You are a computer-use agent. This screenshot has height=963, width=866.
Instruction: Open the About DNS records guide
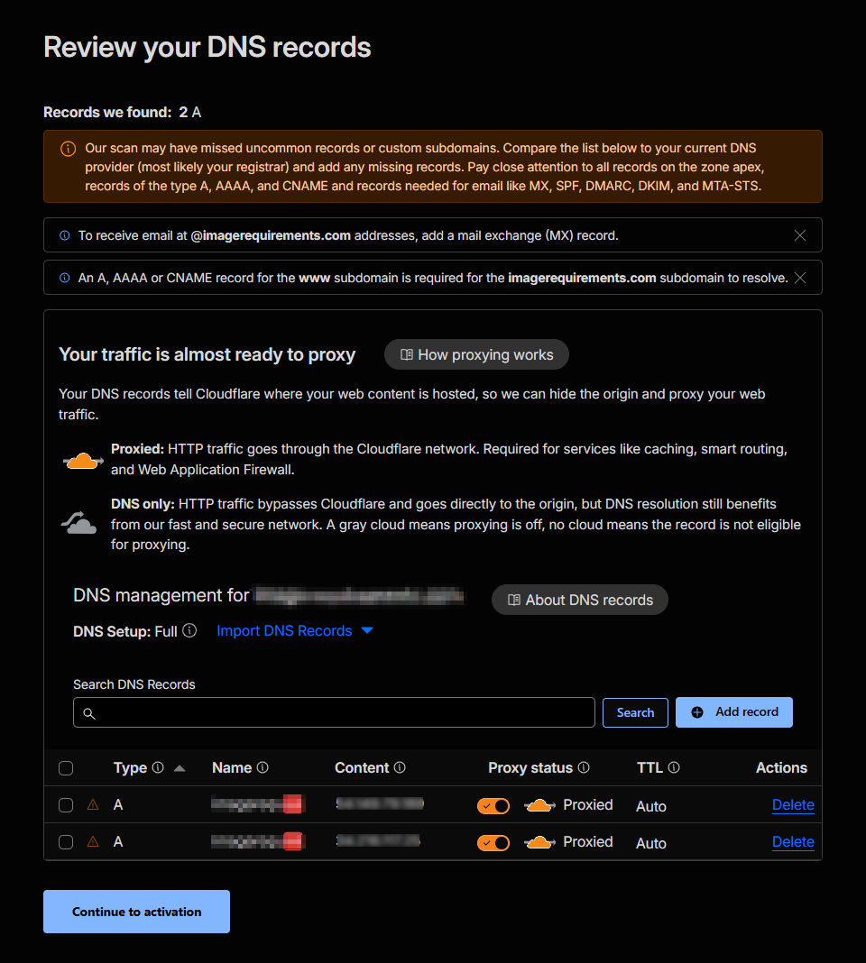click(x=579, y=600)
